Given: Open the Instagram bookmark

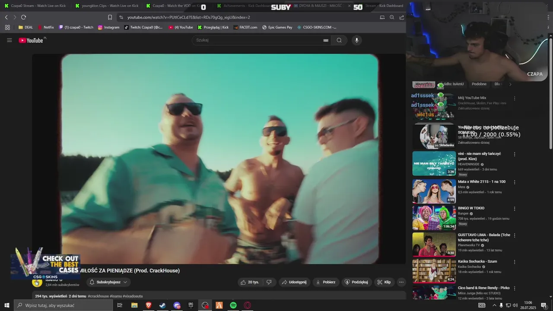Looking at the screenshot, I should click(x=108, y=27).
